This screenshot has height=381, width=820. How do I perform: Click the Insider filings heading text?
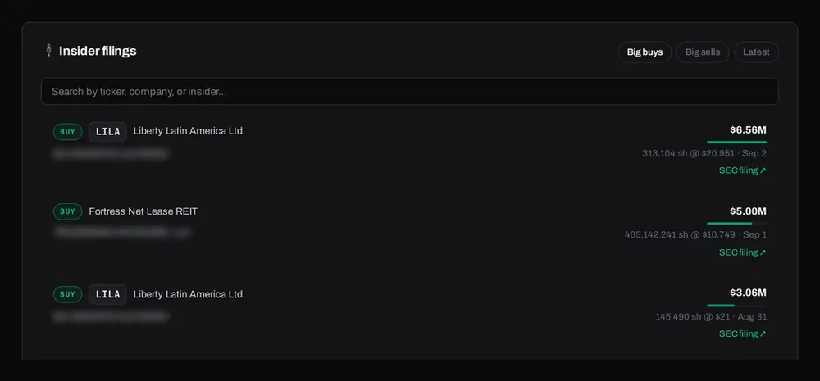(98, 51)
